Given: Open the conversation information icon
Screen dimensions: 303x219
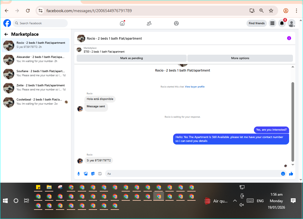Looking at the screenshot, I should pos(289,38).
